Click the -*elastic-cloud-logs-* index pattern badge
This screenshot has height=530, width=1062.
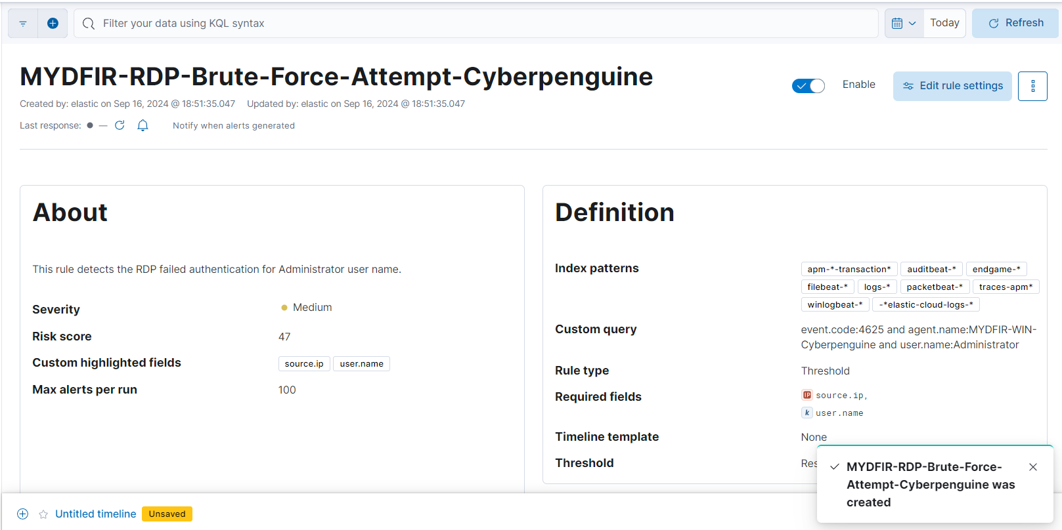click(x=926, y=305)
